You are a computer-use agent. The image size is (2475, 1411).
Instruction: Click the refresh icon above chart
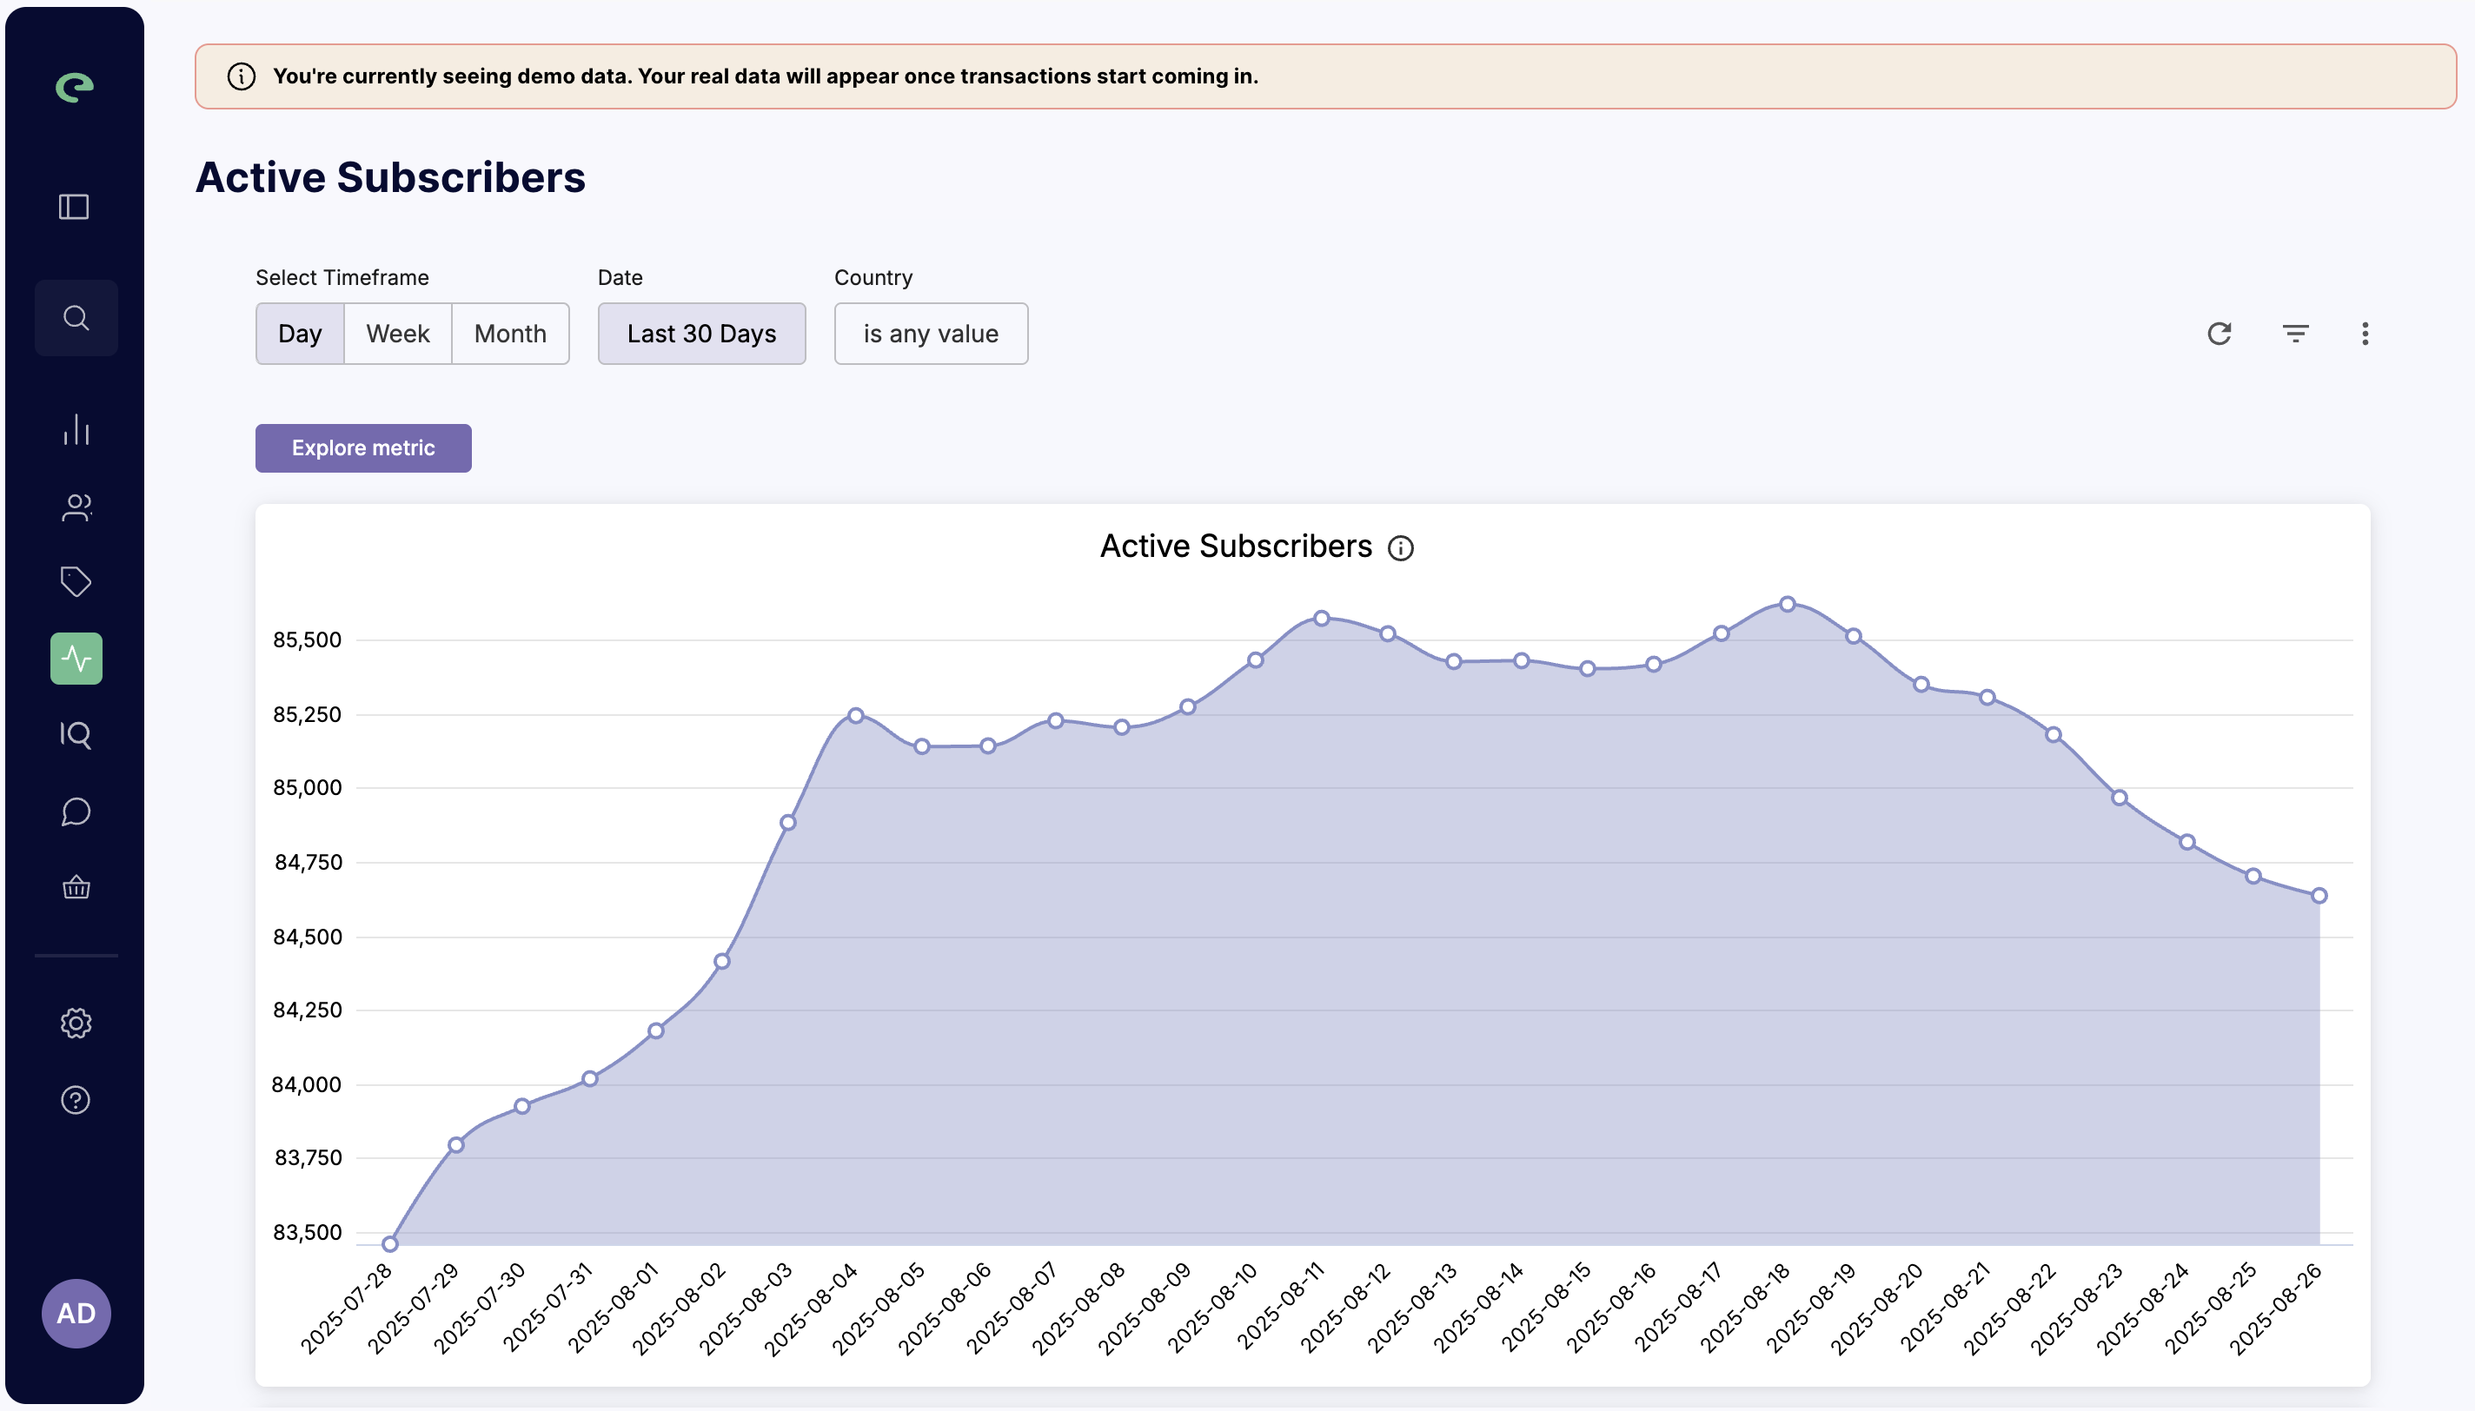click(2220, 334)
